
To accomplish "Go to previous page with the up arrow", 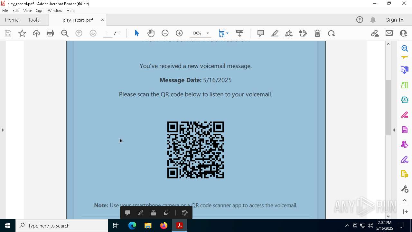I will [79, 33].
